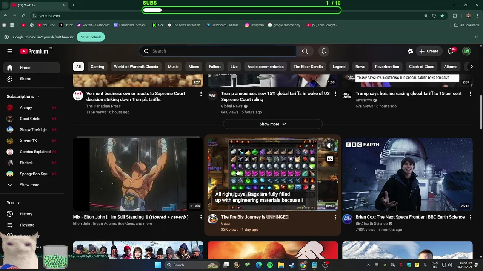483x271 pixels.
Task: Open Elton John I'm Still Standing thumbnail
Action: (138, 174)
